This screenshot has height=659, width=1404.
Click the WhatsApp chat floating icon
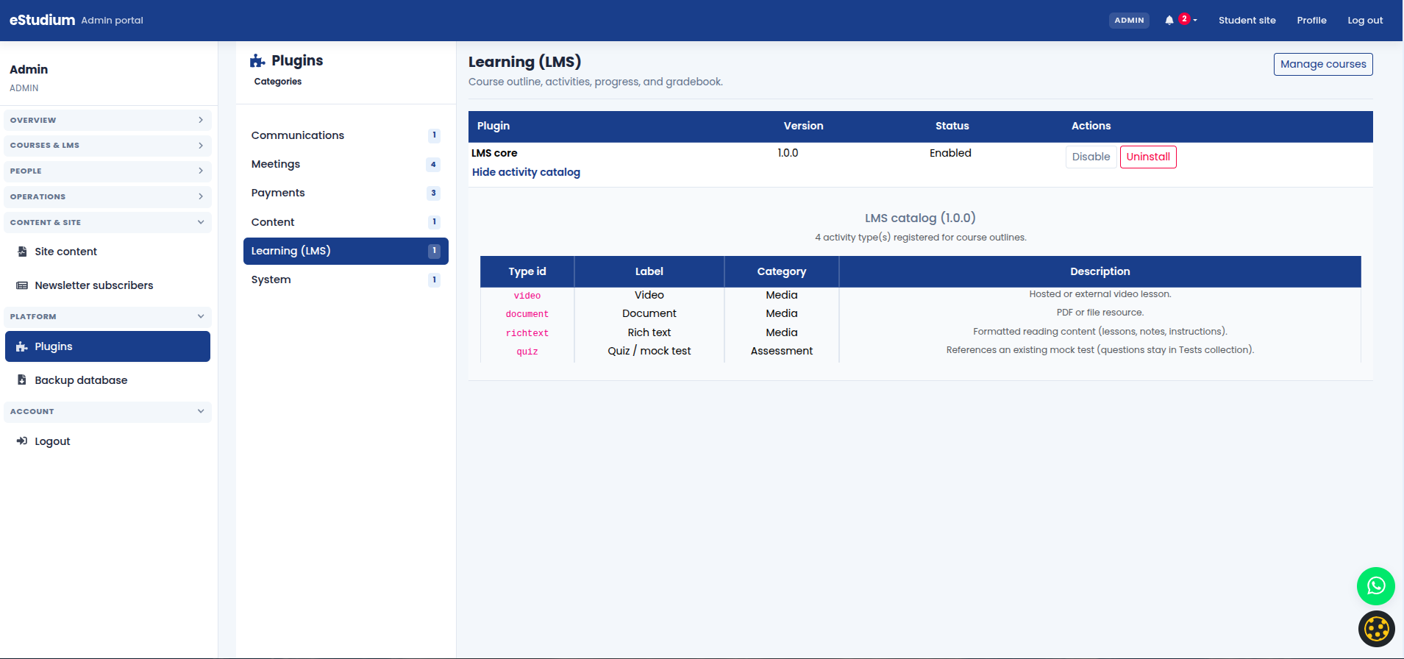pyautogui.click(x=1376, y=586)
